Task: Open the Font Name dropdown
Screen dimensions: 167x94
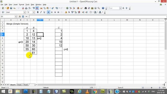Action: 25,12
